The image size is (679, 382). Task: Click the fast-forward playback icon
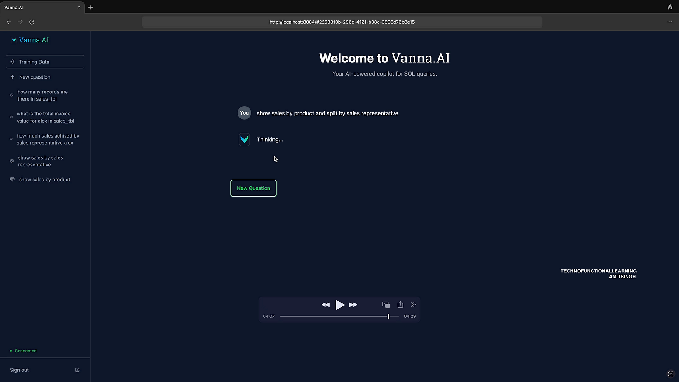coord(353,305)
